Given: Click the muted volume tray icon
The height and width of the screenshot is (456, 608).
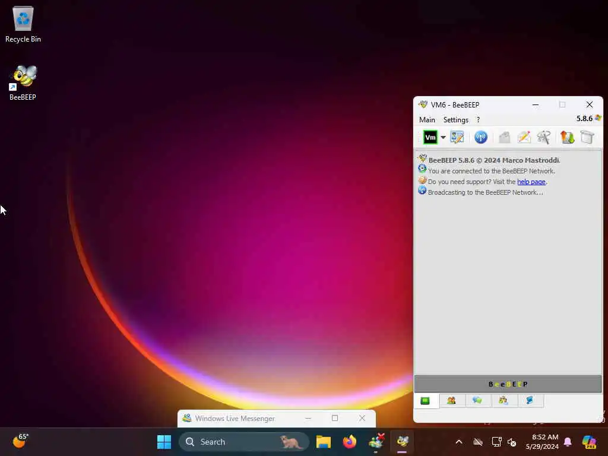Looking at the screenshot, I should 512,442.
